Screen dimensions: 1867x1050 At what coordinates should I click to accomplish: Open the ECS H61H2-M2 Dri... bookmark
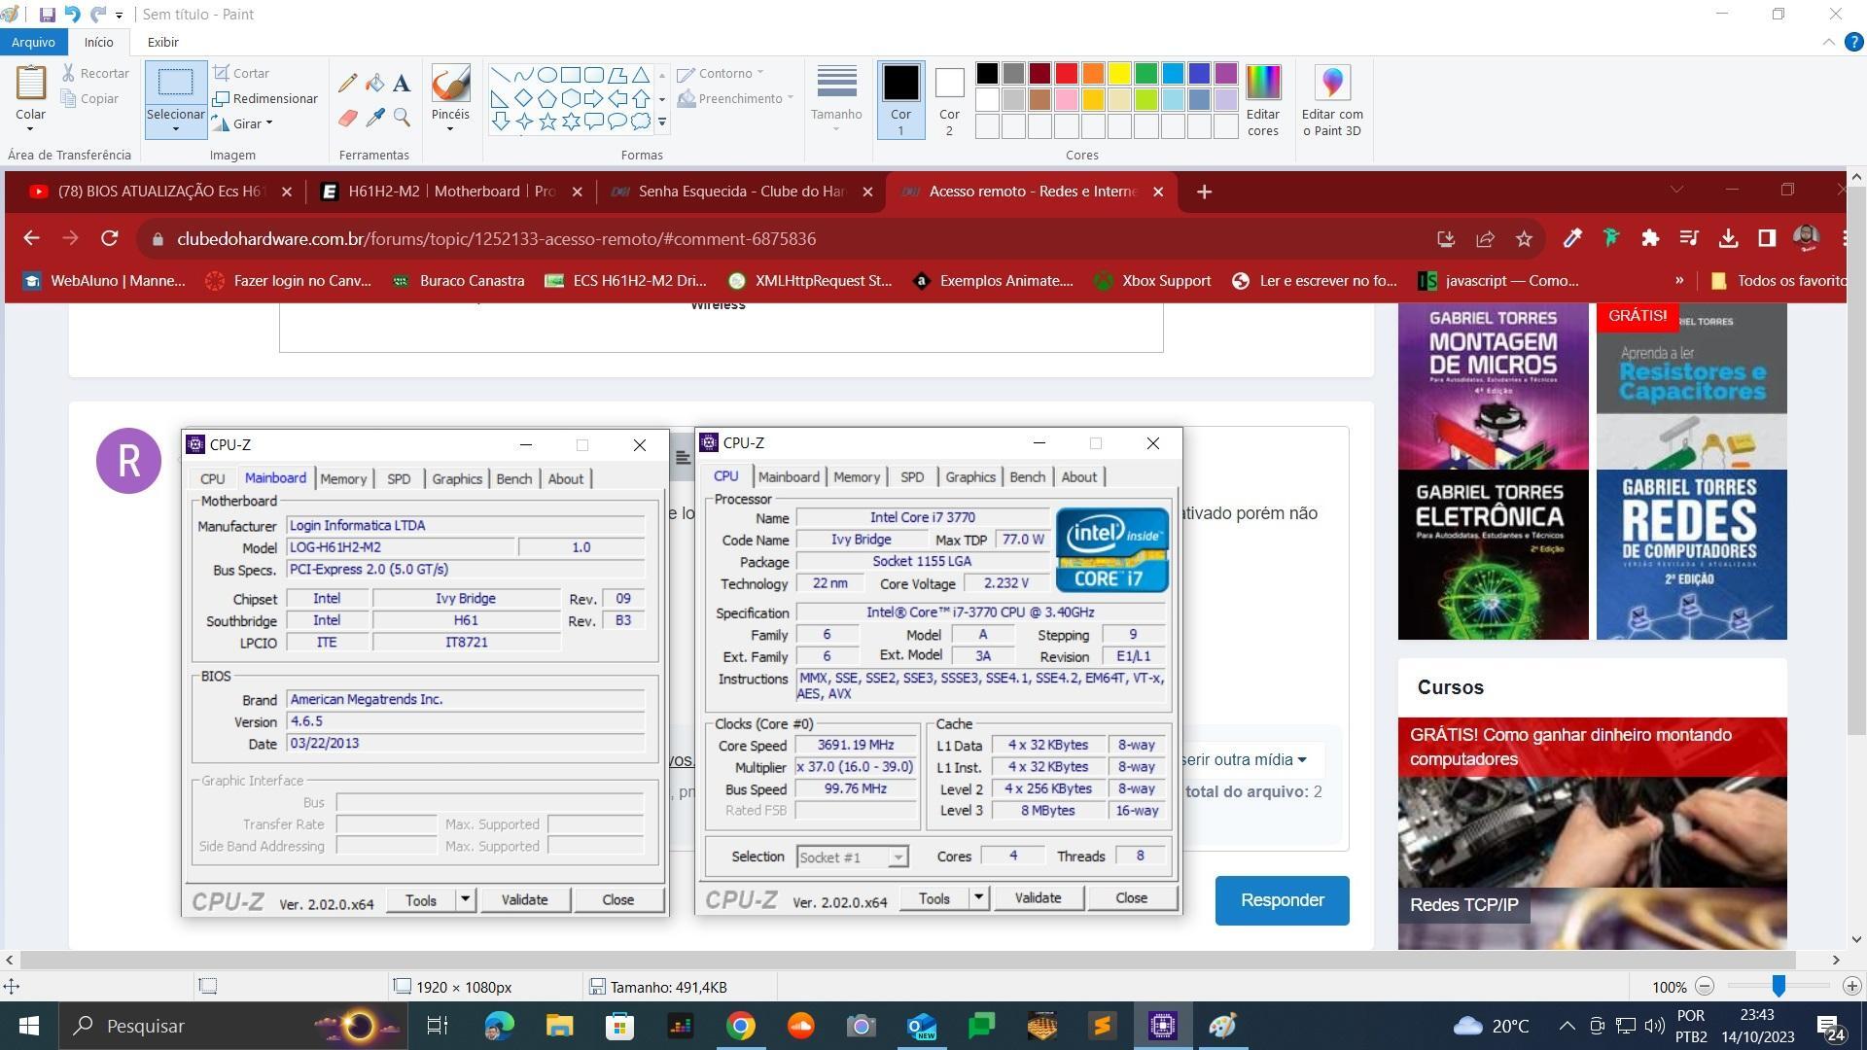tap(624, 281)
